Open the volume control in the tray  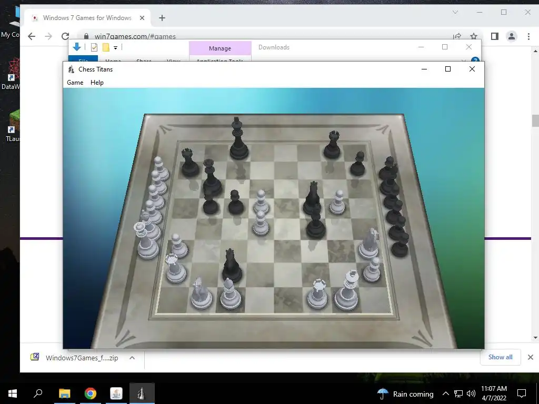point(471,393)
